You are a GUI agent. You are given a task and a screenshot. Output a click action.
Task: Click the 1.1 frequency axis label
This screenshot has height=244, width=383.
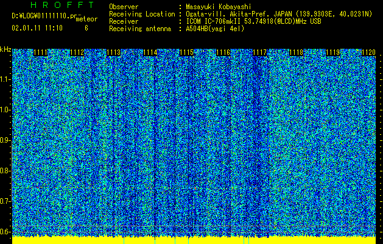pos(5,79)
